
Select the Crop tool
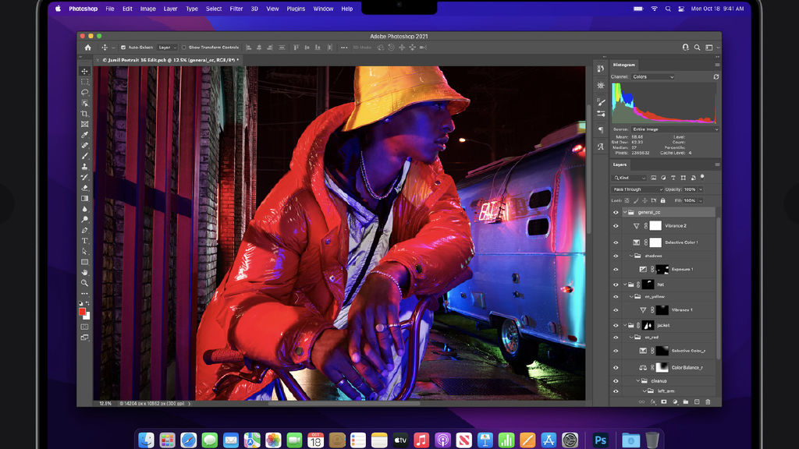[85, 114]
